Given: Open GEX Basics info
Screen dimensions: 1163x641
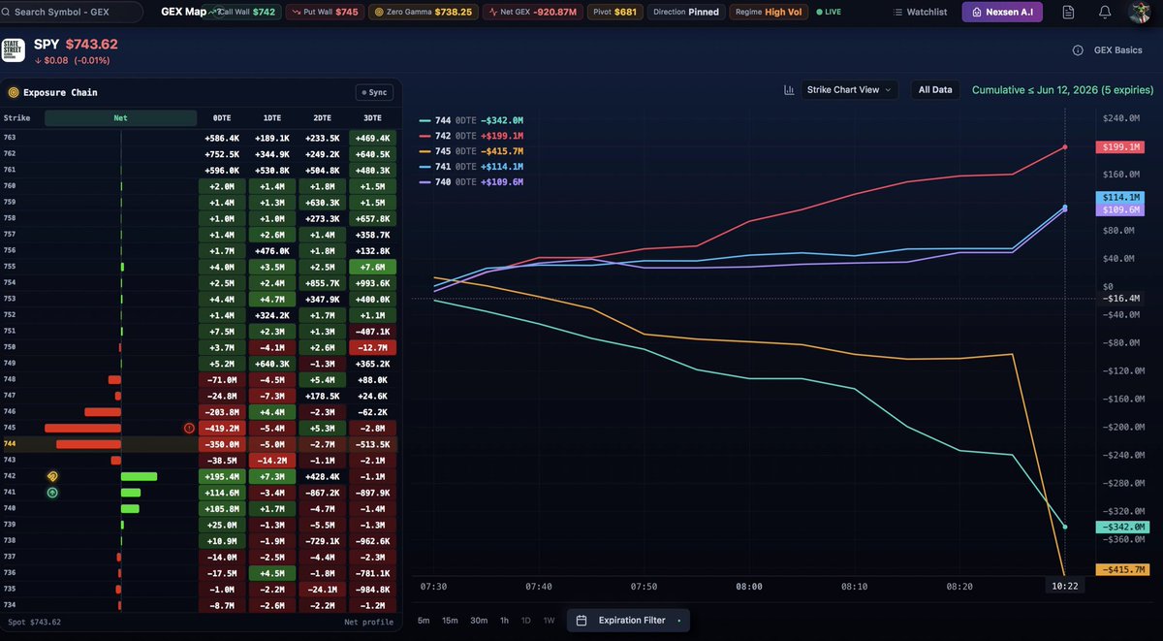Looking at the screenshot, I should click(x=1117, y=50).
